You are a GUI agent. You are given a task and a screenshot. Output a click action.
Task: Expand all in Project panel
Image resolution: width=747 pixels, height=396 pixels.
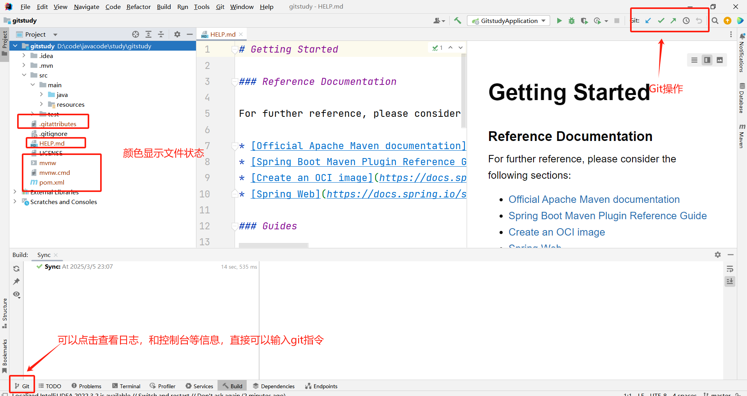coord(148,34)
